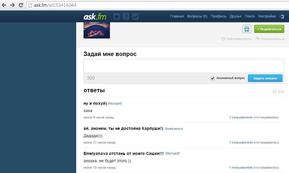This screenshot has width=289, height=173.
Task: Click the profile avatar dashboard photo
Action: [x=97, y=30]
